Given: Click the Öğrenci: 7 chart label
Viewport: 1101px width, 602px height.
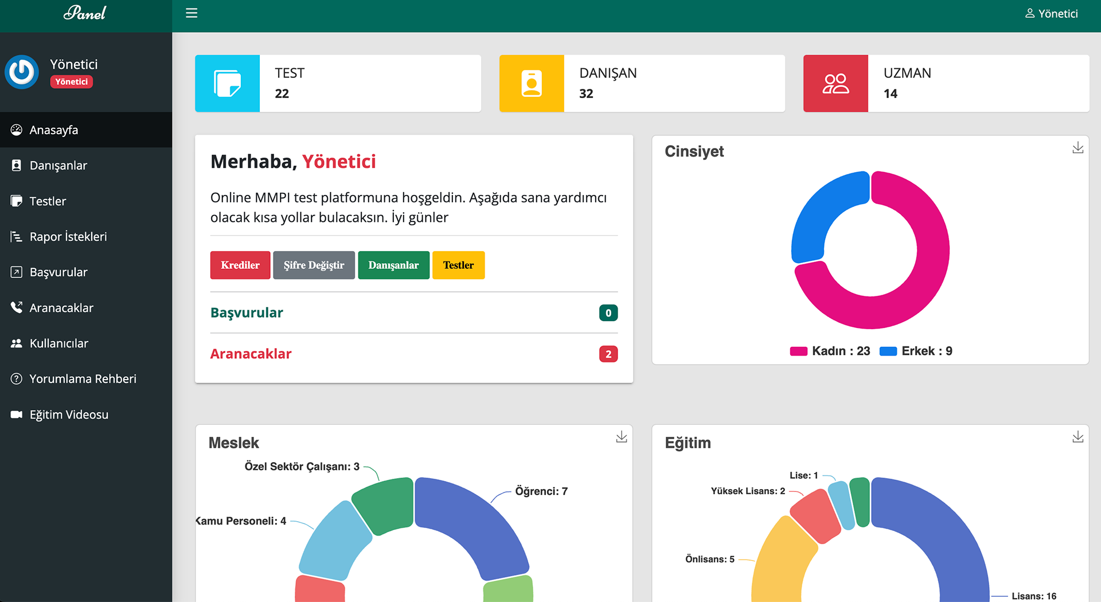Looking at the screenshot, I should tap(541, 491).
